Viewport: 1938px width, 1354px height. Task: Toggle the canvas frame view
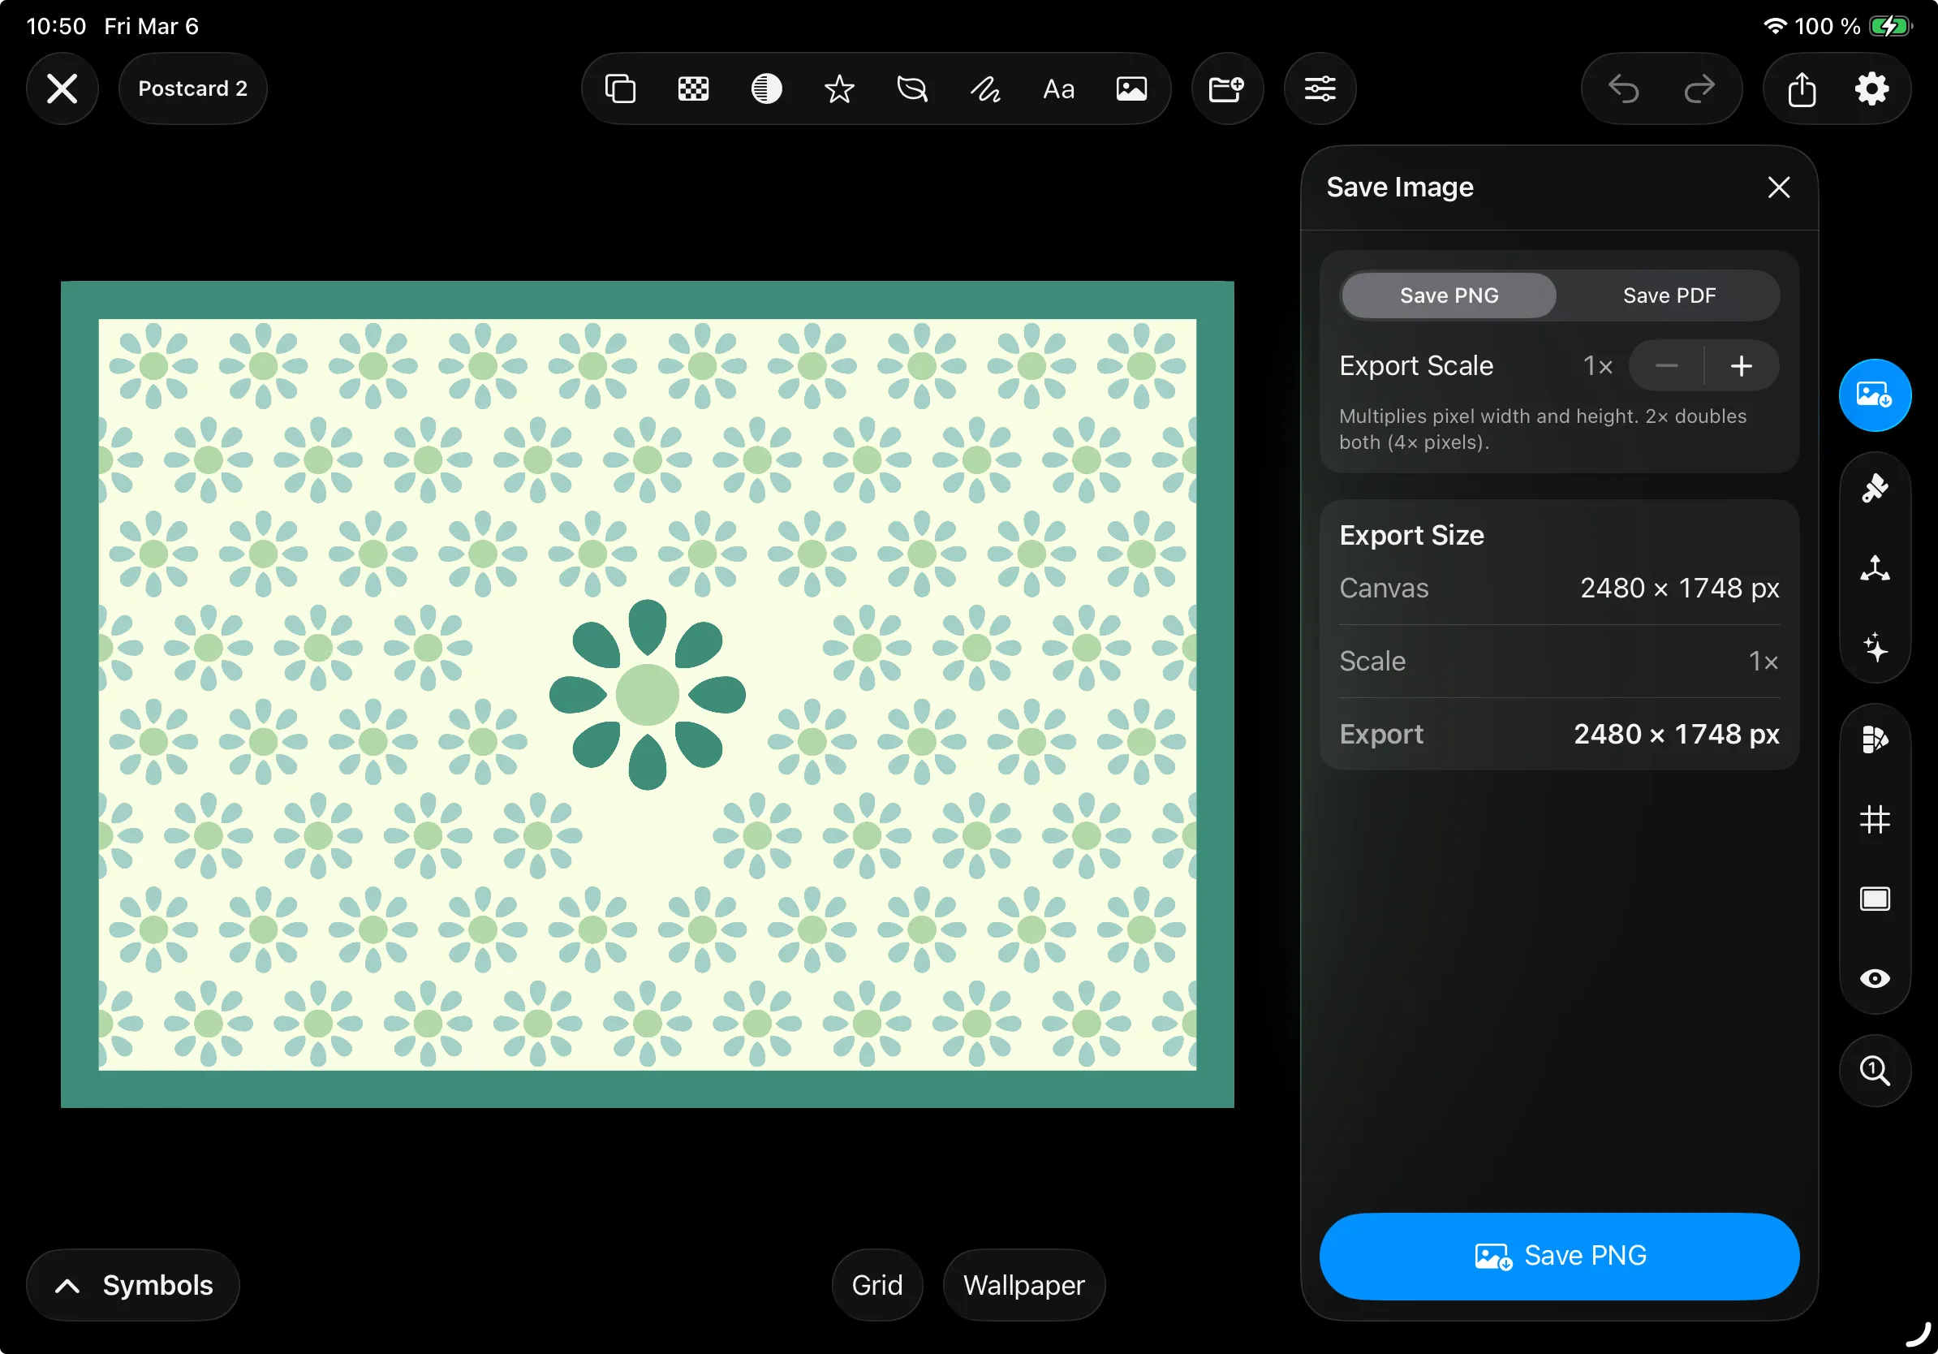pyautogui.click(x=1875, y=899)
